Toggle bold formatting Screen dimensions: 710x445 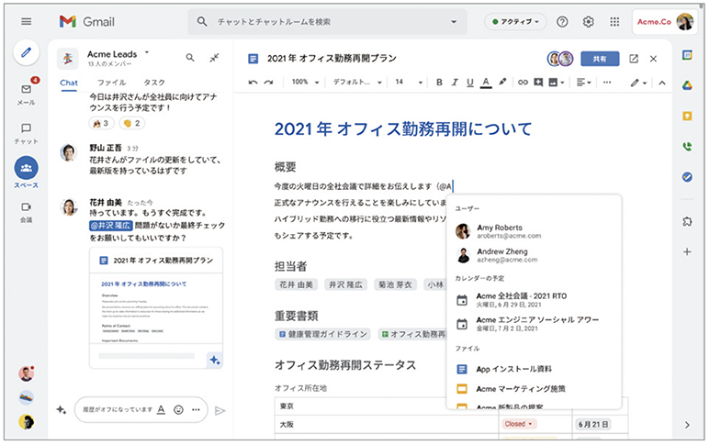[x=439, y=83]
